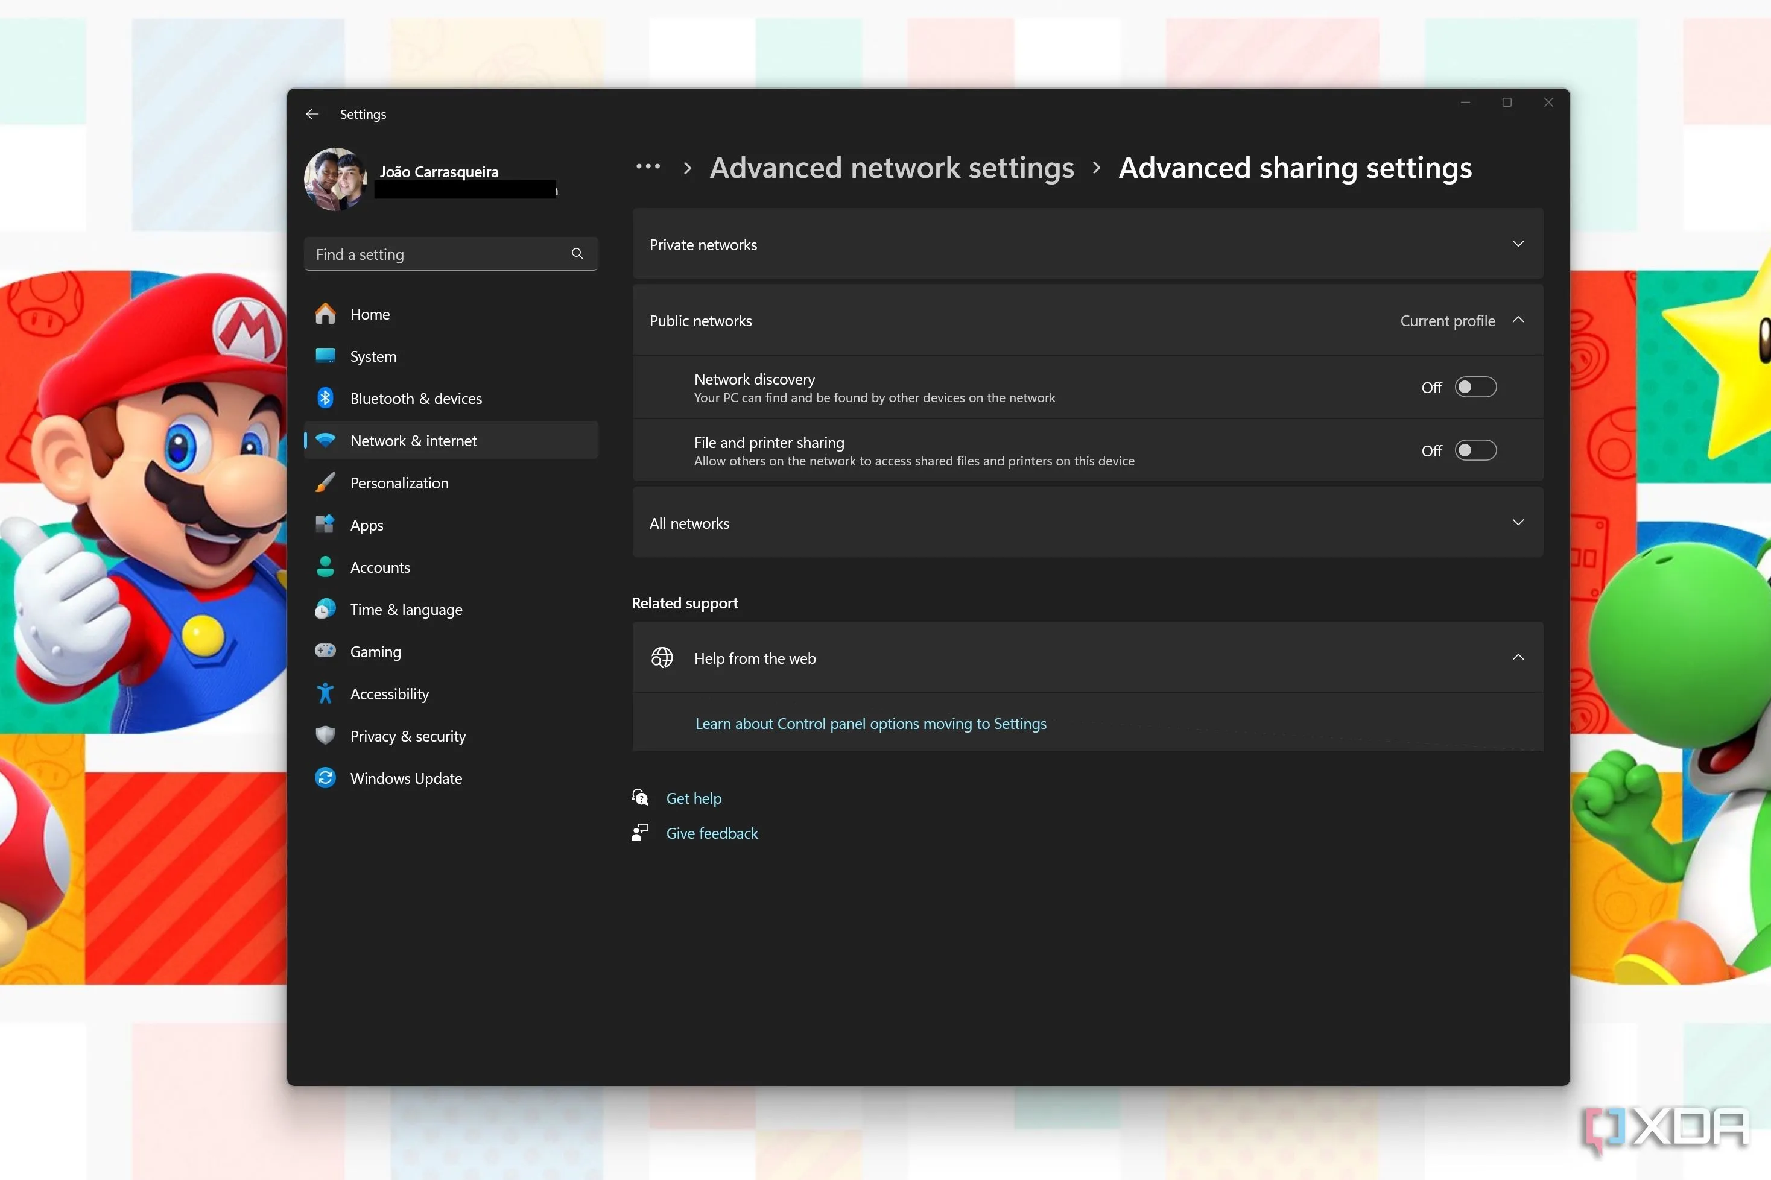Click the Gaming controller icon

point(325,651)
